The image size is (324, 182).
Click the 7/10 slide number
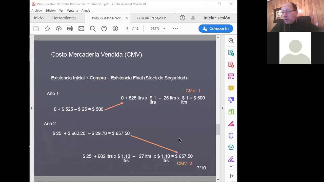[201, 168]
